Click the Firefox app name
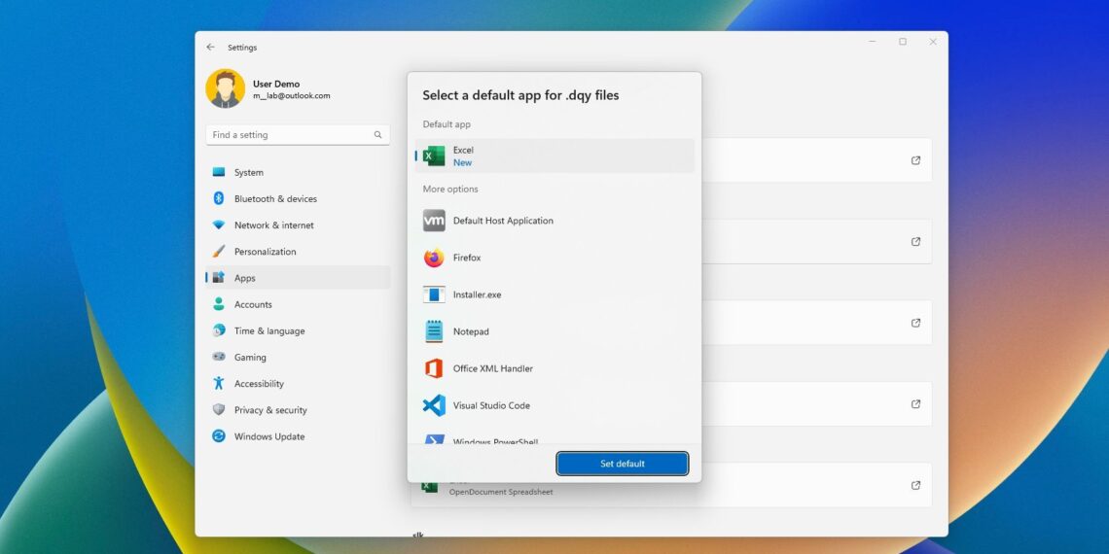This screenshot has height=554, width=1109. tap(467, 258)
